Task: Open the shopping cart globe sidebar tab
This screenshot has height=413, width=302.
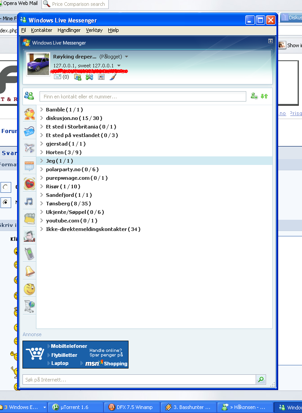Action: coord(30,306)
